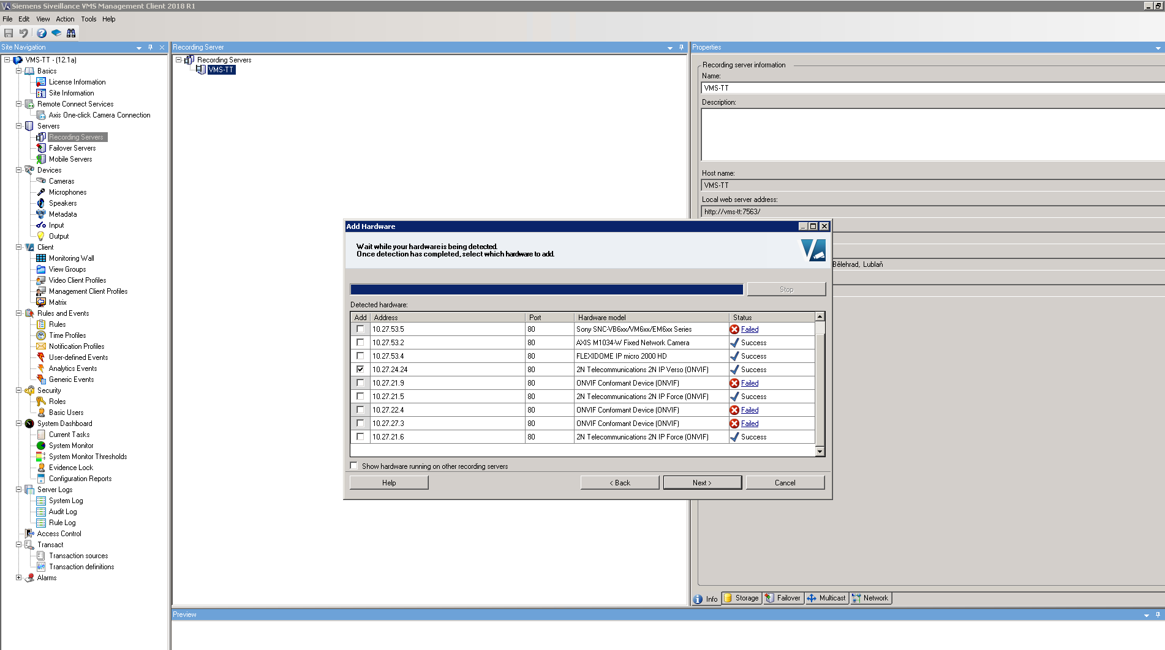Click the Microphones device icon

[x=41, y=192]
